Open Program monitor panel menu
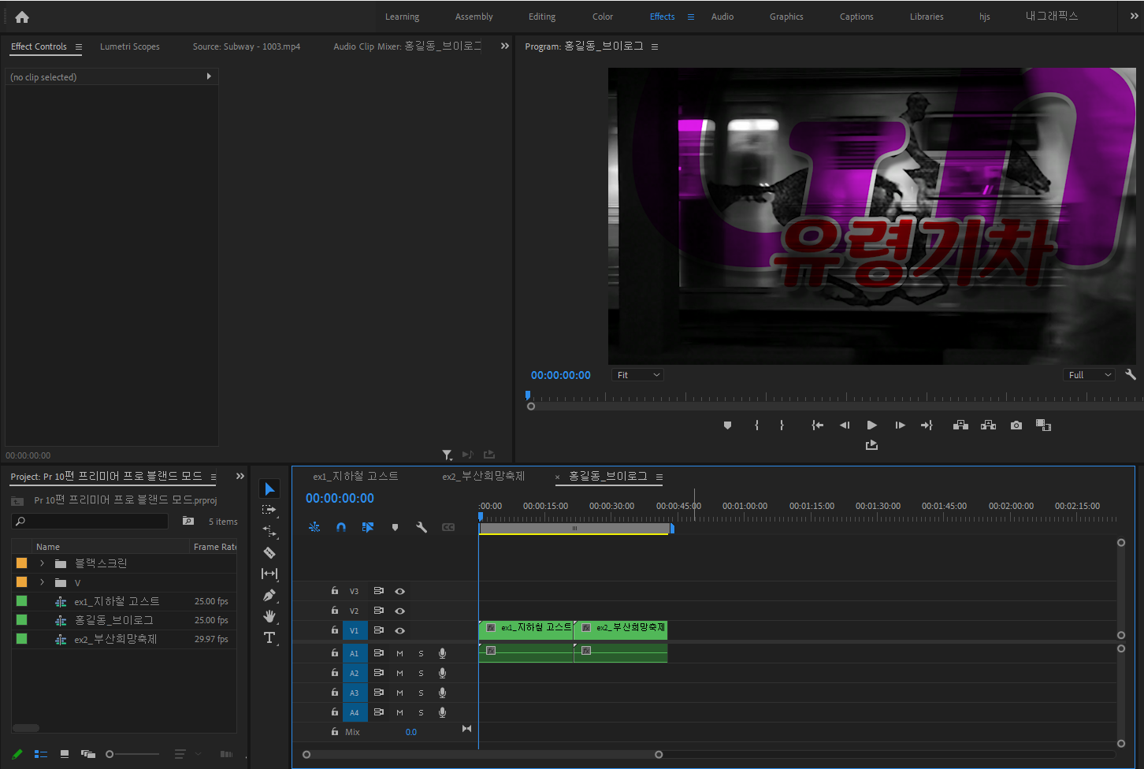The height and width of the screenshot is (769, 1144). click(x=655, y=47)
